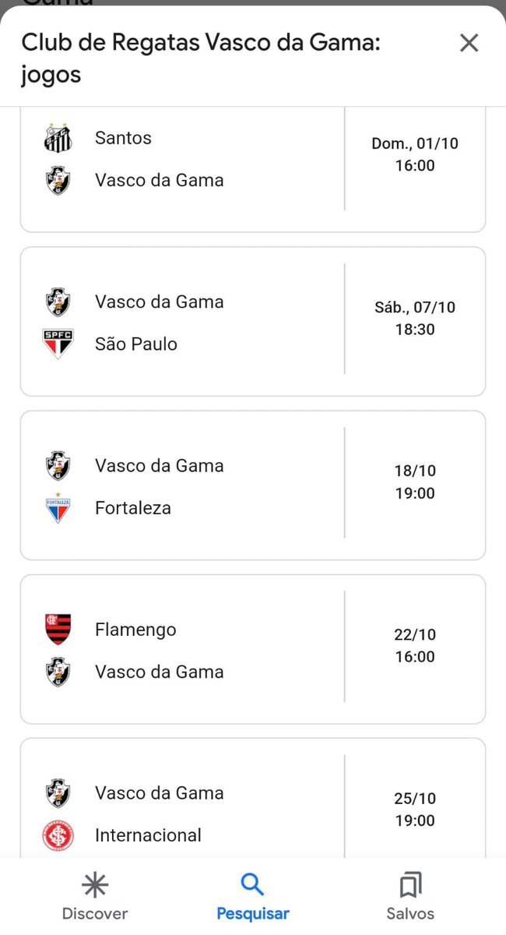Open the São Paulo team name
The height and width of the screenshot is (935, 506).
[136, 344]
